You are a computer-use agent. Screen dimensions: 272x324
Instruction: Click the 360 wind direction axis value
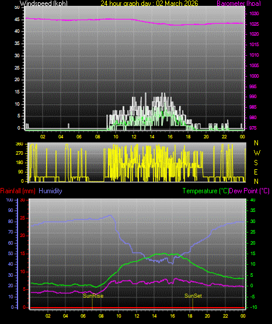click(19, 144)
